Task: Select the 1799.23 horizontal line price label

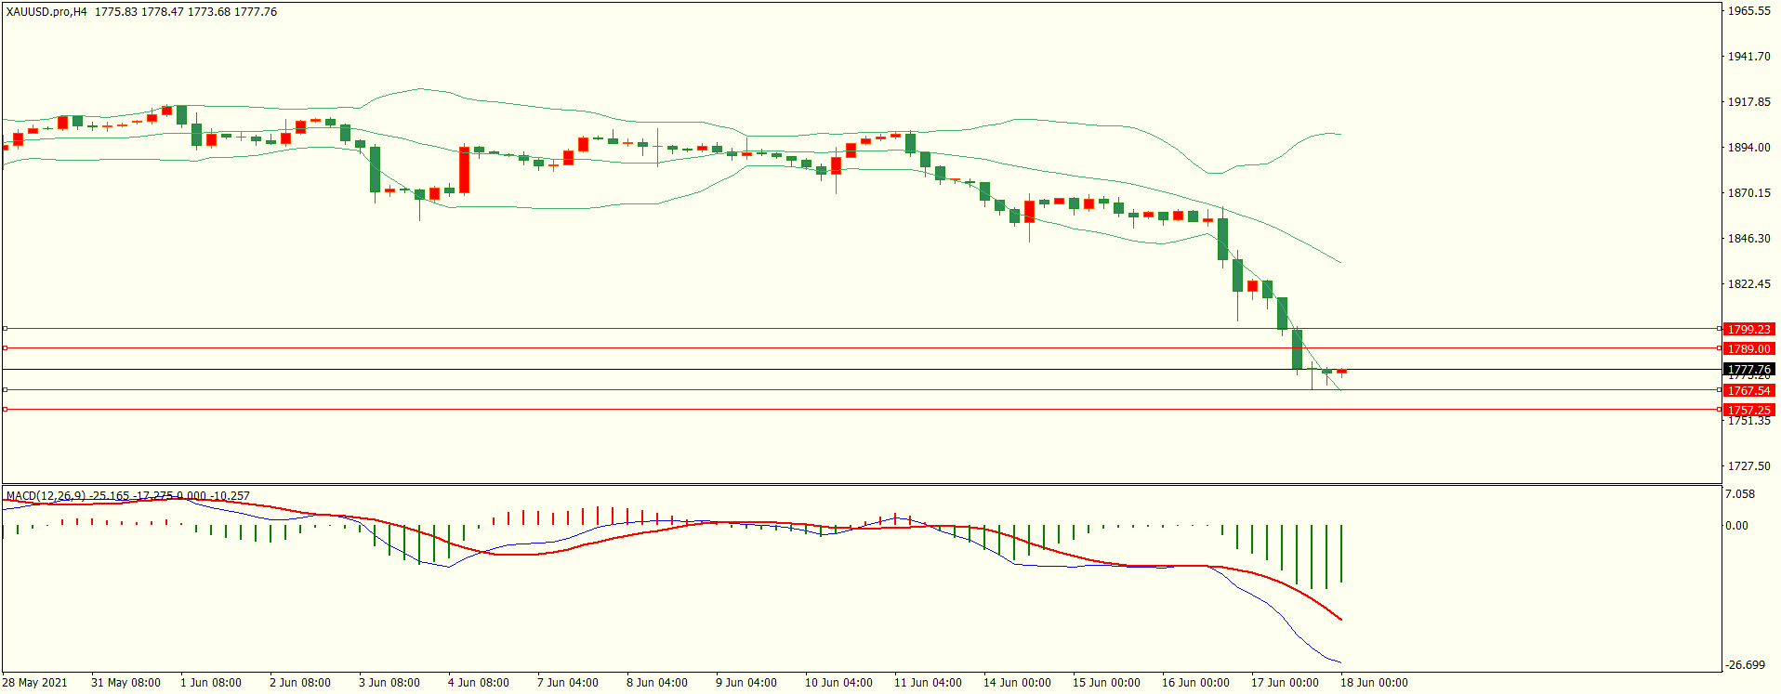Action: [1748, 329]
